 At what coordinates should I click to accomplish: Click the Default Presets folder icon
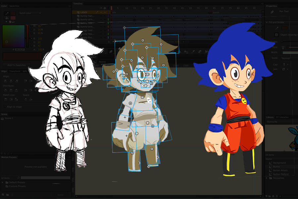(x=7, y=182)
